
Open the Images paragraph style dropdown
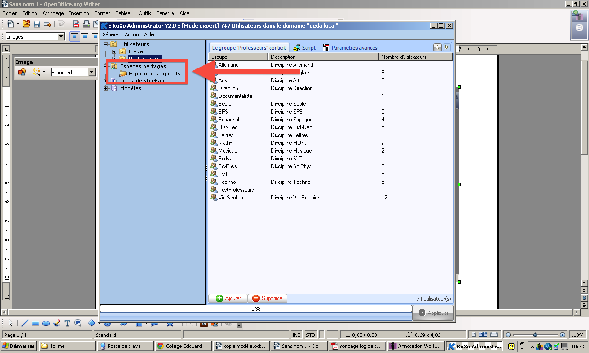pyautogui.click(x=61, y=37)
